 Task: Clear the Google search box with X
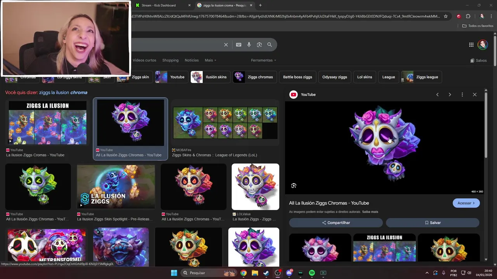pyautogui.click(x=226, y=45)
